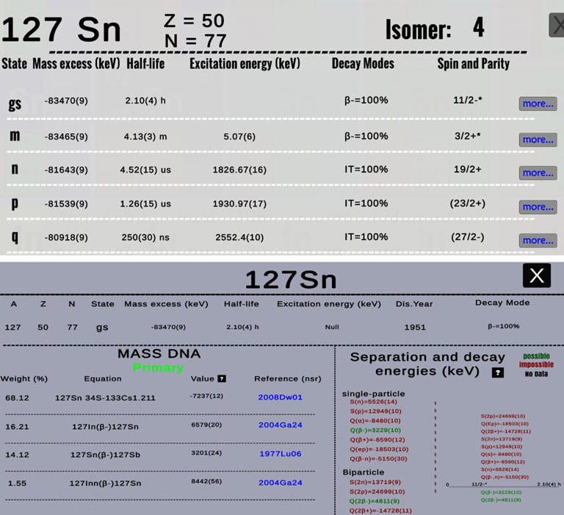This screenshot has height=515, width=564.
Task: Select S(2n)=13719(9) in Biparticle list
Action: 375,482
